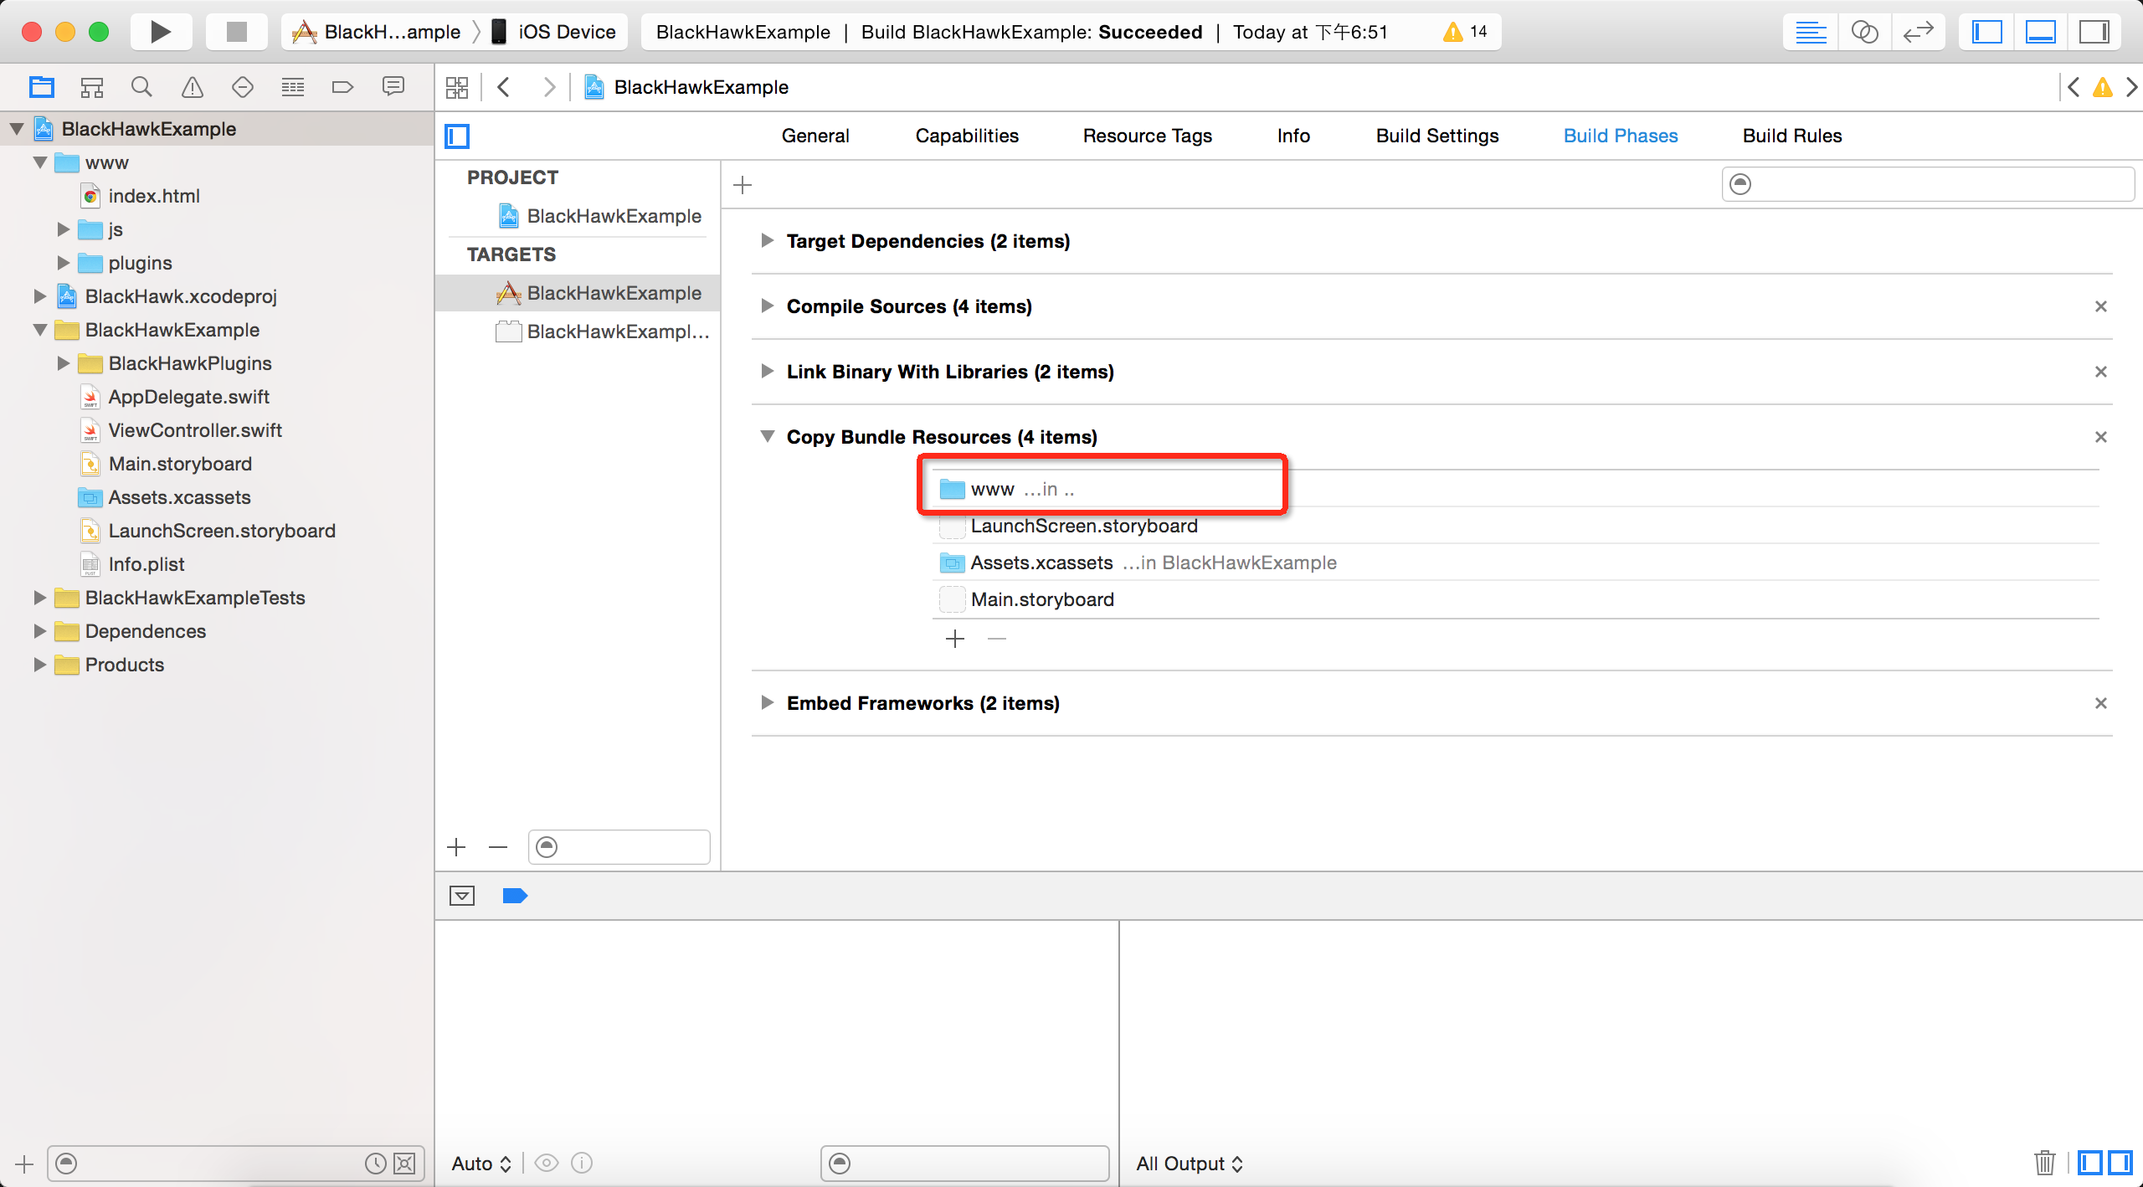Collapse Copy Bundle Resources section
Image resolution: width=2143 pixels, height=1187 pixels.
tap(767, 437)
